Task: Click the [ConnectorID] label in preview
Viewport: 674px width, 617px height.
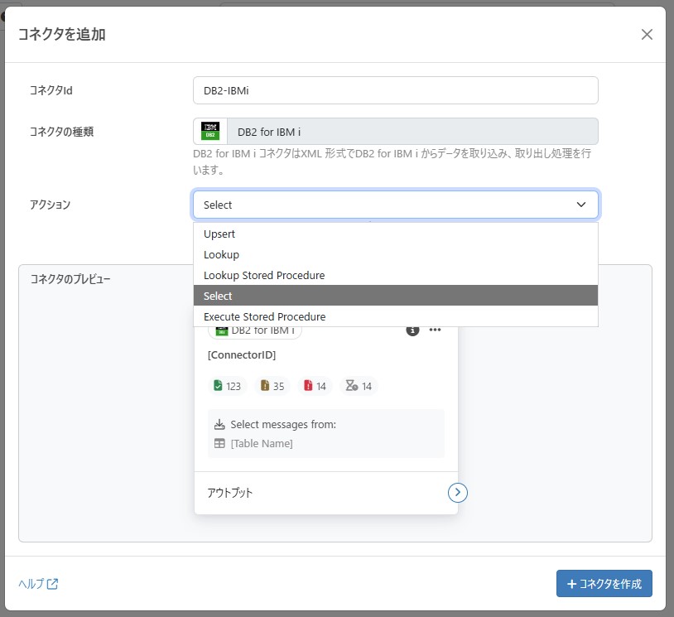Action: pos(242,354)
